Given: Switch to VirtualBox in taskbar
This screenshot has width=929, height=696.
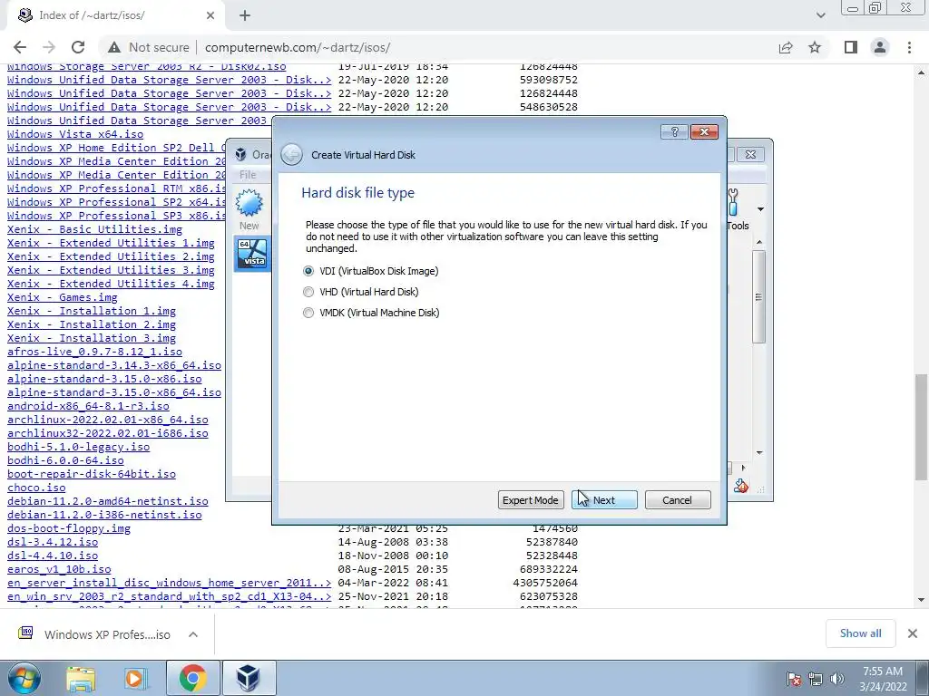Looking at the screenshot, I should pyautogui.click(x=249, y=678).
